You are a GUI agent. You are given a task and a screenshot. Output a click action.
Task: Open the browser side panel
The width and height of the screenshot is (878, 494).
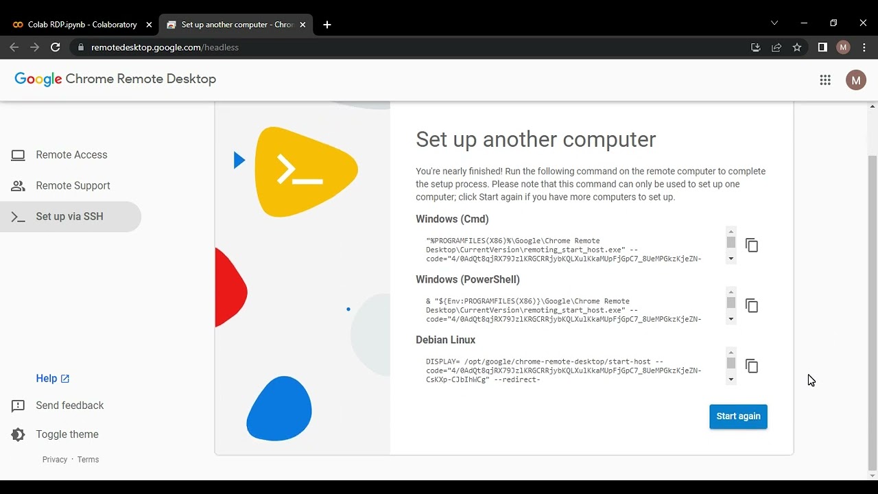(822, 47)
